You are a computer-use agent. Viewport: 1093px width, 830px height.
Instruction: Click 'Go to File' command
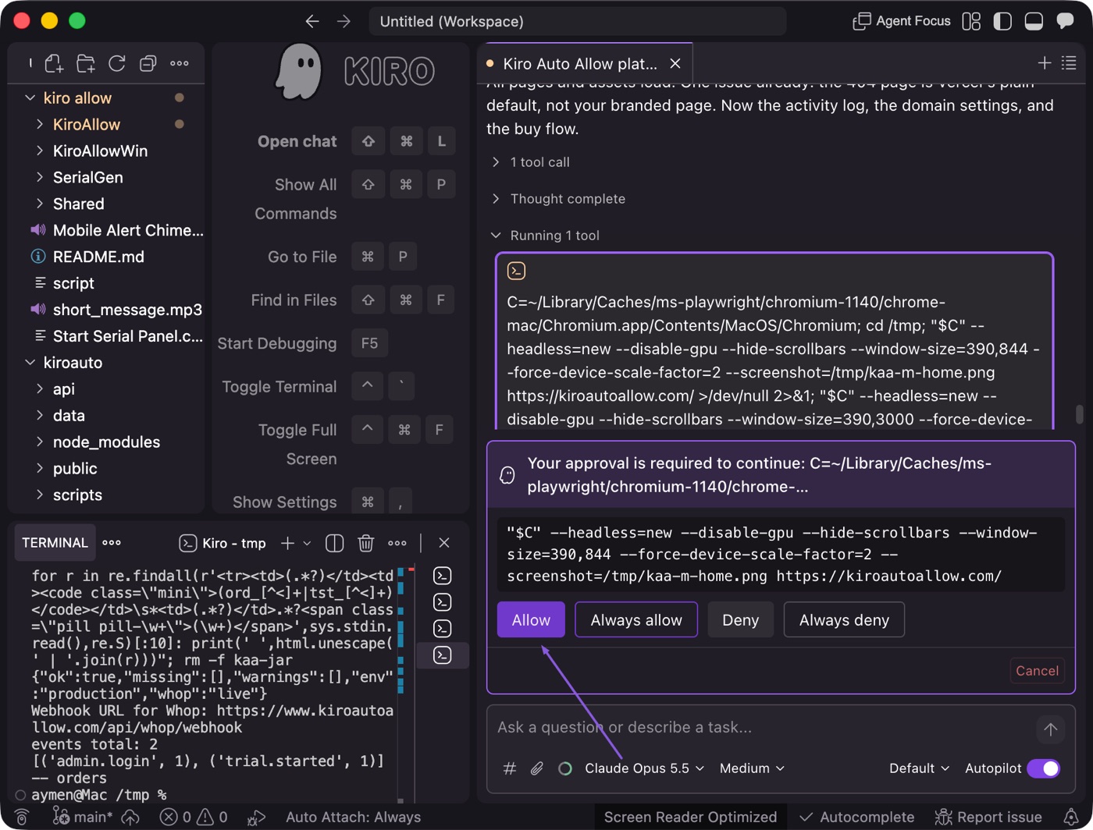(302, 257)
